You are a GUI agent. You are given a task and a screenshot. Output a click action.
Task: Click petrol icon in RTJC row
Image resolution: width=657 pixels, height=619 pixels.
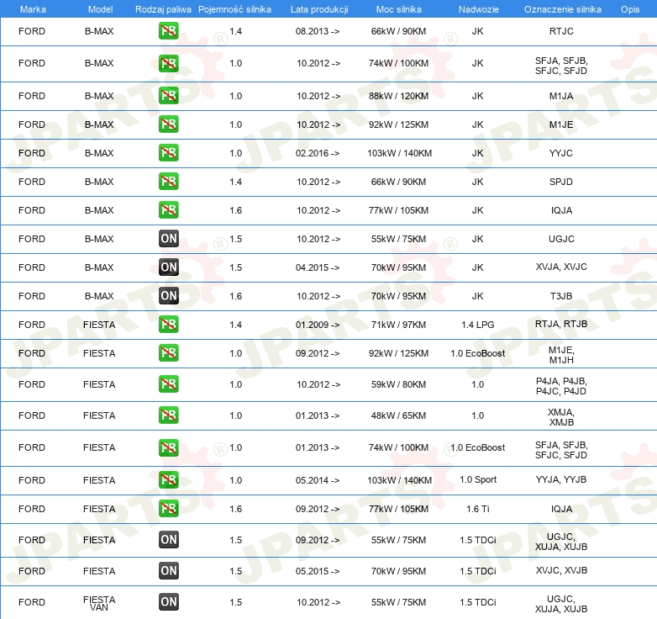tap(168, 31)
